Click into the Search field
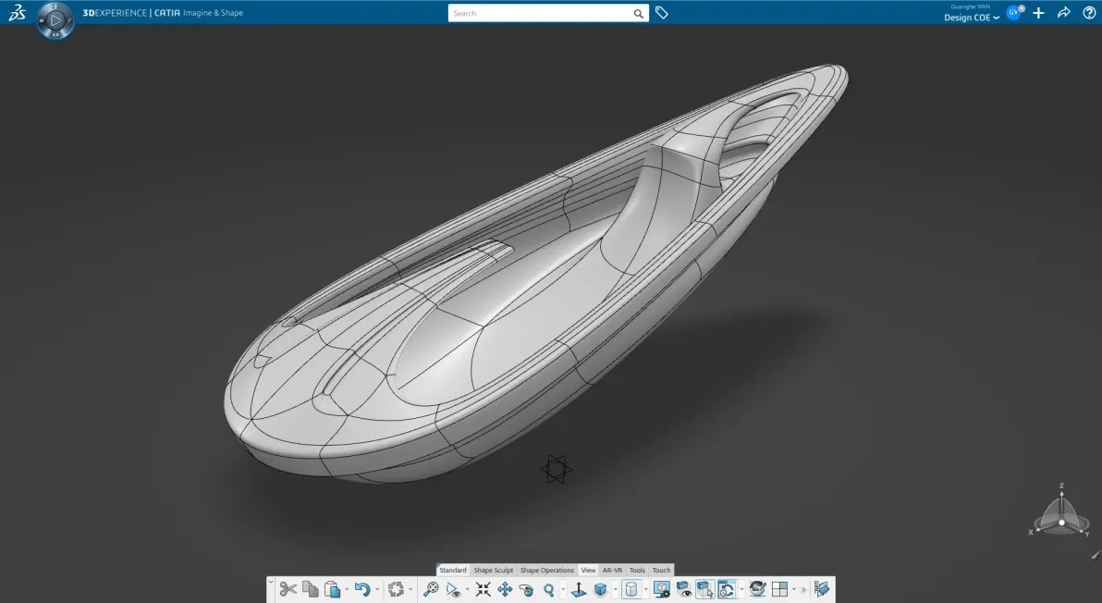1102x603 pixels. pyautogui.click(x=541, y=13)
